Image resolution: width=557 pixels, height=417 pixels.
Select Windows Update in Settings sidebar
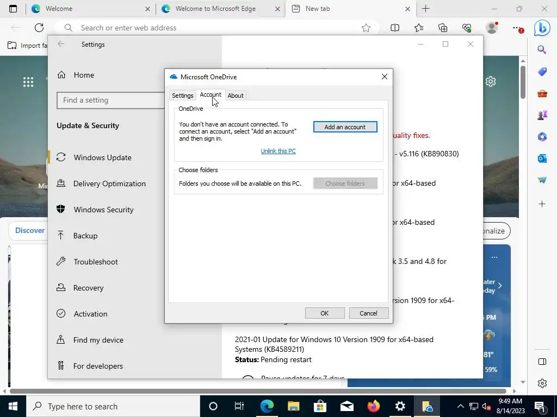103,157
